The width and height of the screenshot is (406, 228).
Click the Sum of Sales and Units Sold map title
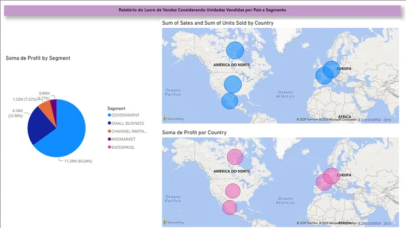point(218,23)
